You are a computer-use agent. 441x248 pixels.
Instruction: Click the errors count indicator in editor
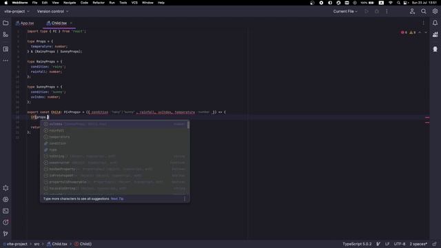pos(404,32)
